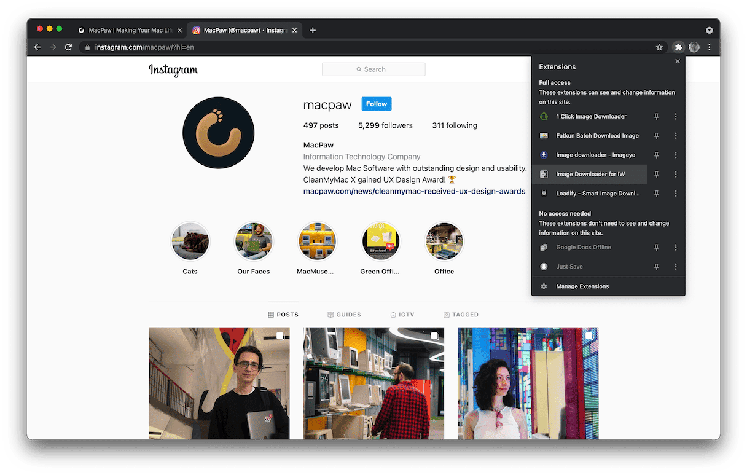Select the MacPaw (@macpaw) Instagram tab
747x475 pixels.
(x=246, y=30)
